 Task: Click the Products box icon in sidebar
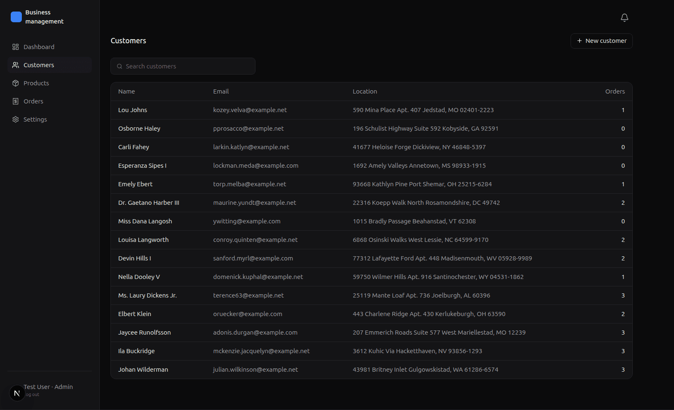click(16, 83)
